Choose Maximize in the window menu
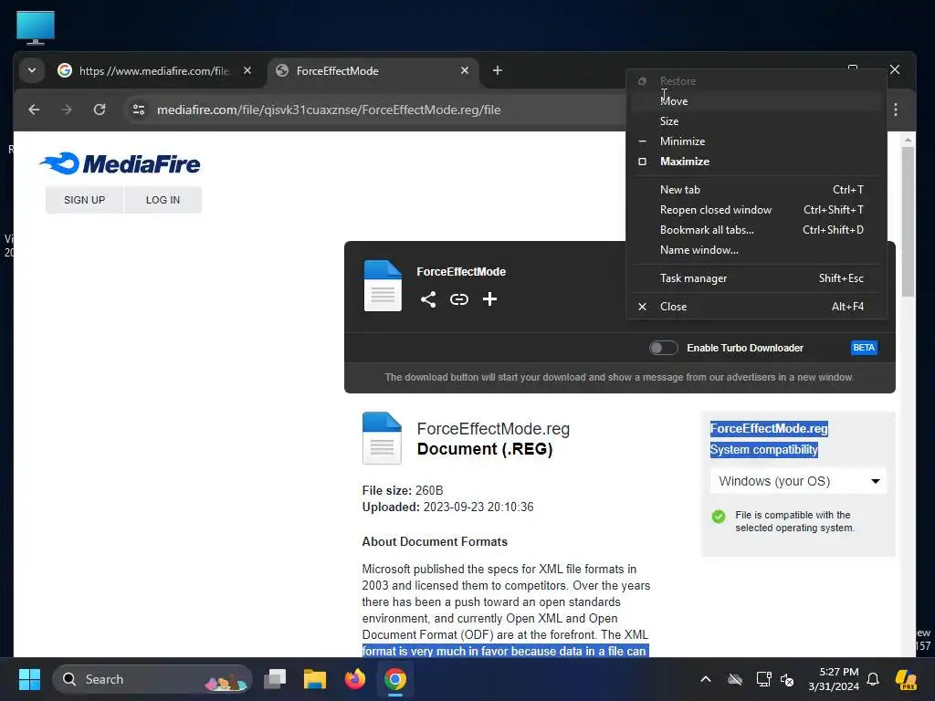The width and height of the screenshot is (935, 701). (x=756, y=162)
